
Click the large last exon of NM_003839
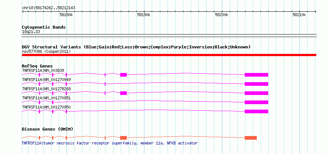click(256, 75)
